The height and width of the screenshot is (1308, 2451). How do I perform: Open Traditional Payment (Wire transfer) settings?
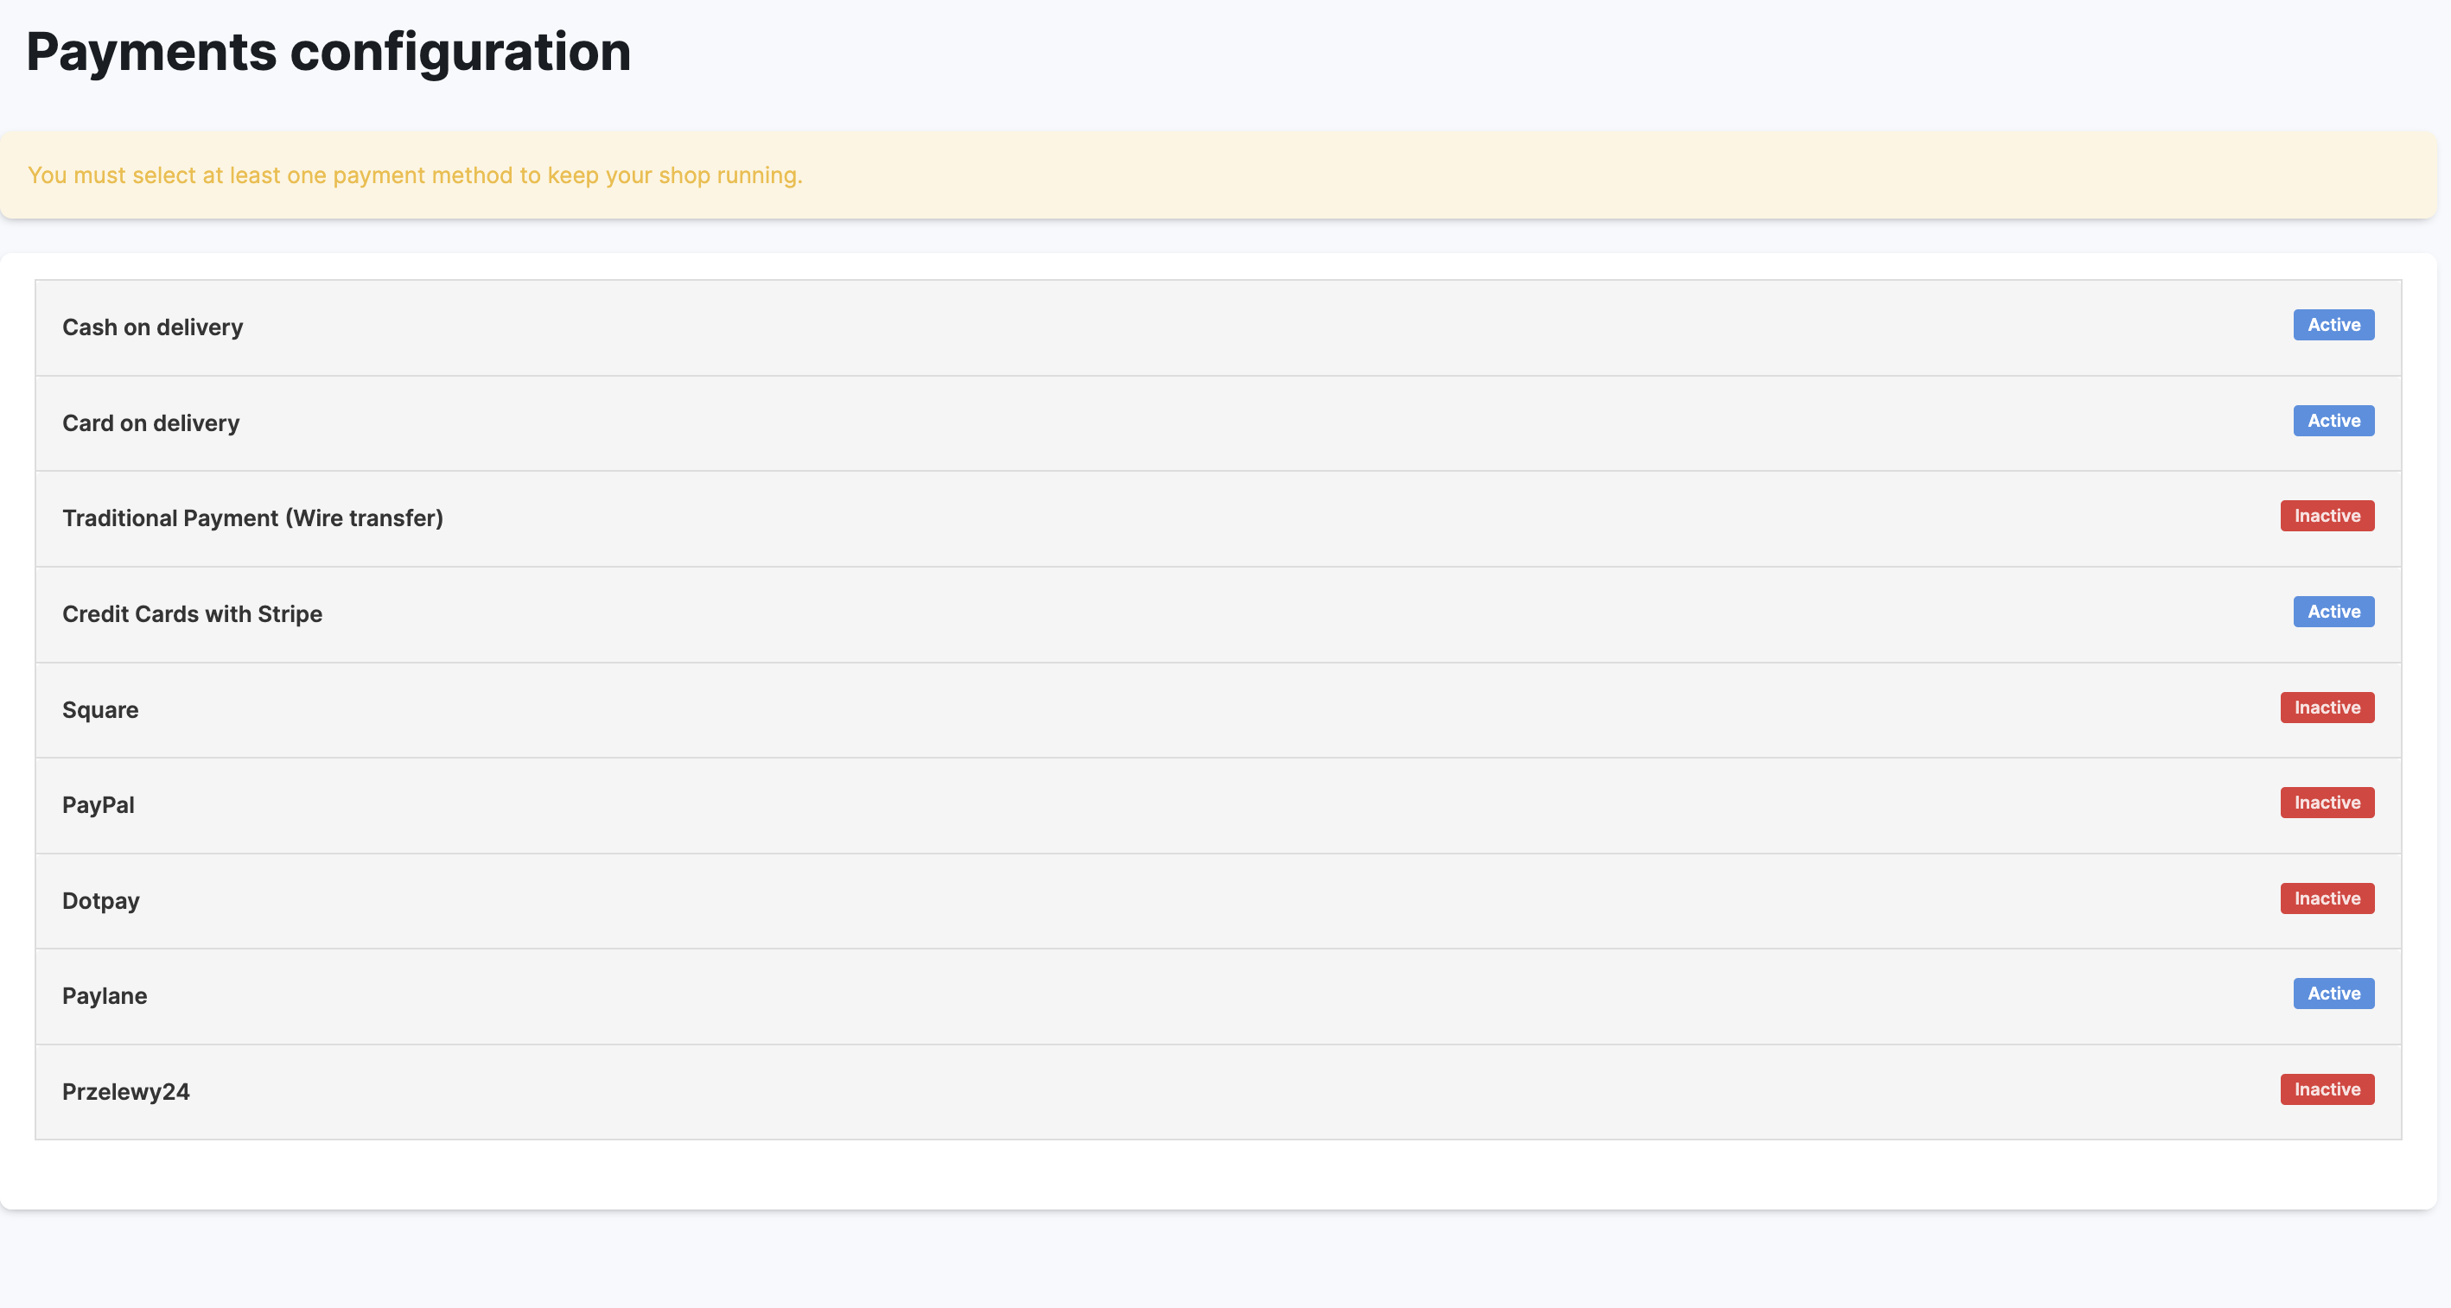click(x=252, y=518)
